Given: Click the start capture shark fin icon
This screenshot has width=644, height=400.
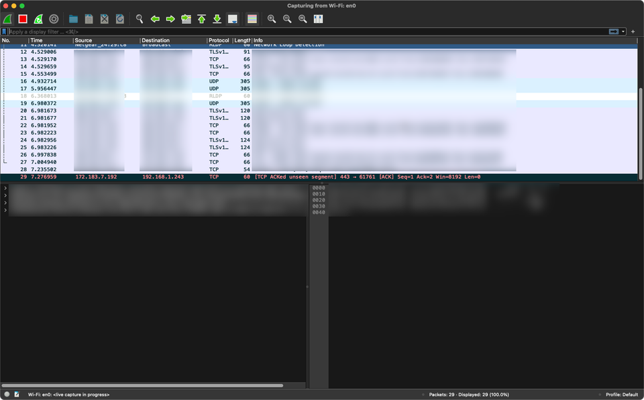Looking at the screenshot, I should (7, 19).
